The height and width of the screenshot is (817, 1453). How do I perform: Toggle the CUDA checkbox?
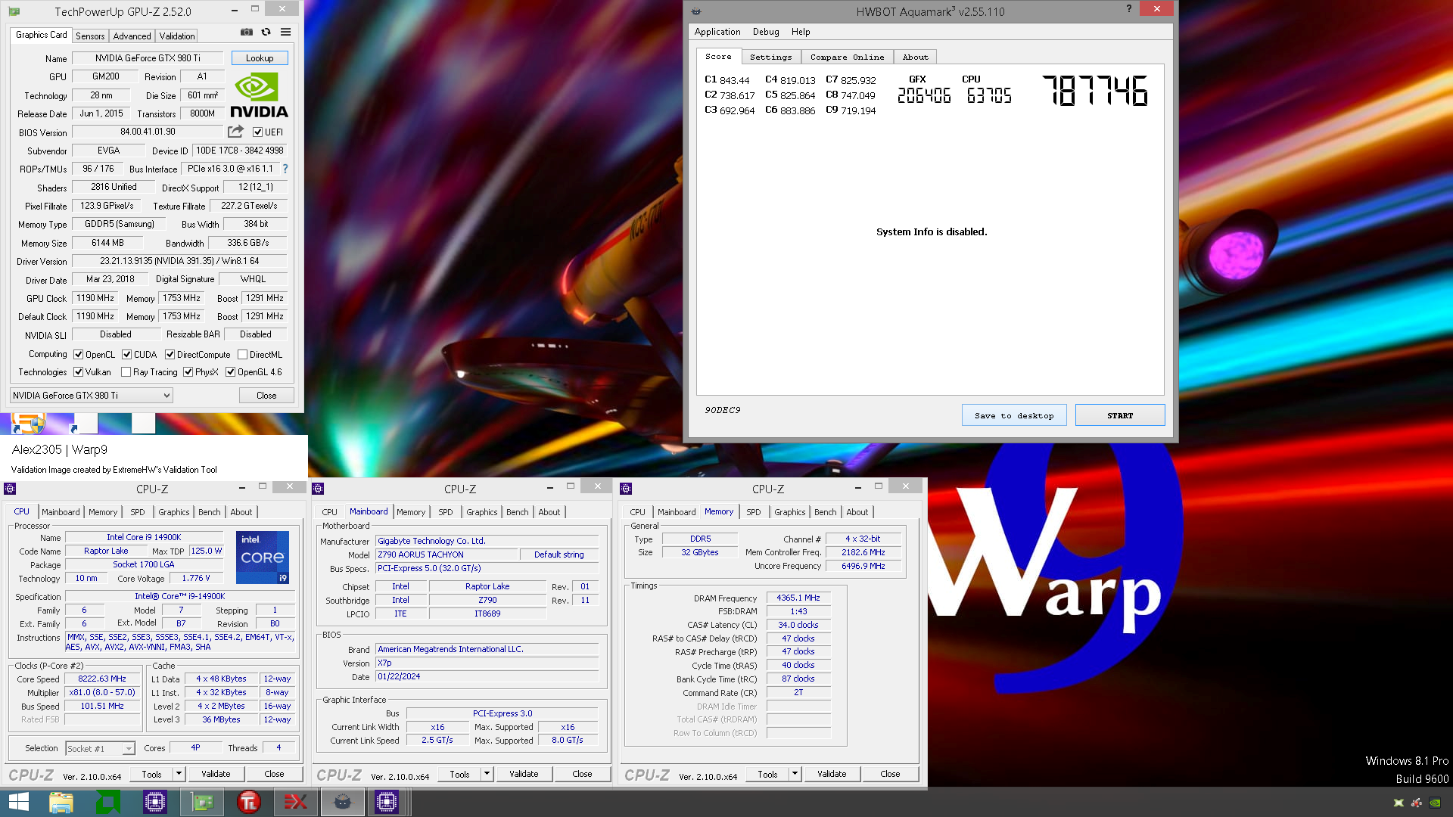(x=126, y=354)
